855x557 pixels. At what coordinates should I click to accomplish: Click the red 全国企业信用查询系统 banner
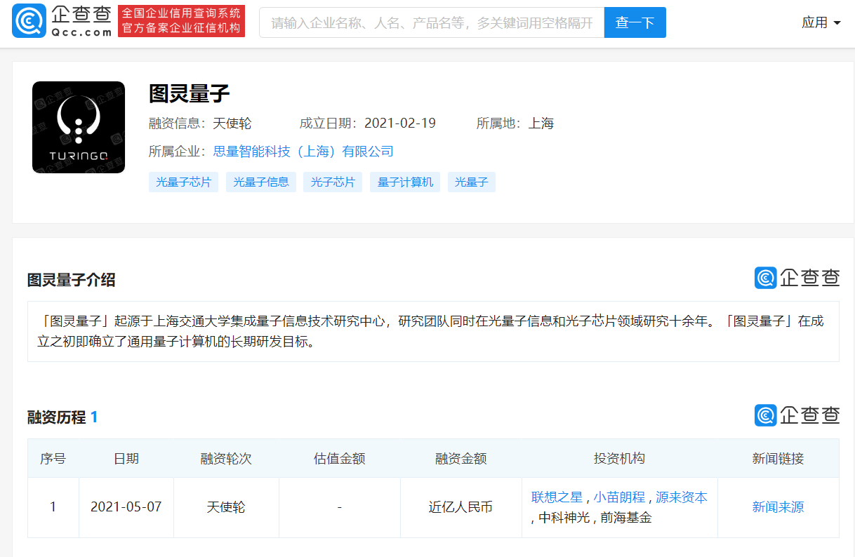tap(181, 21)
